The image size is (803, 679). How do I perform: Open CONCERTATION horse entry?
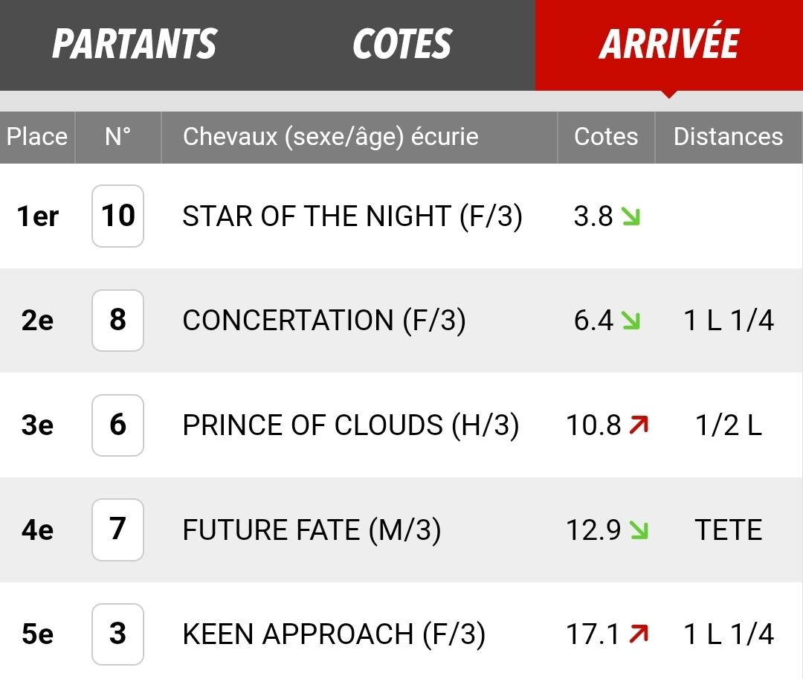[324, 321]
